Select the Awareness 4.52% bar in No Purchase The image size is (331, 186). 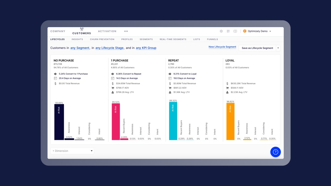tap(69, 139)
